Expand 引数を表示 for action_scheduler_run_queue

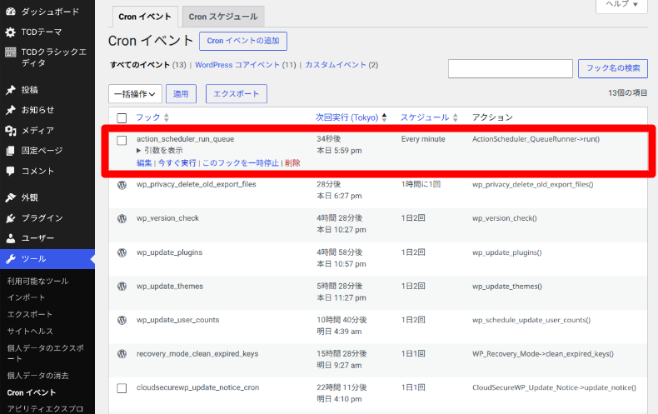coord(159,150)
